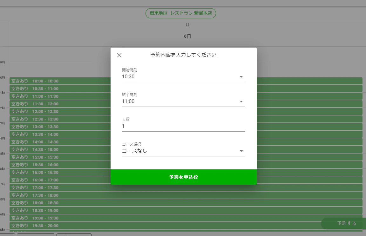Select the 16:30 - 17:00 available slot
366x236 pixels.
186,180
